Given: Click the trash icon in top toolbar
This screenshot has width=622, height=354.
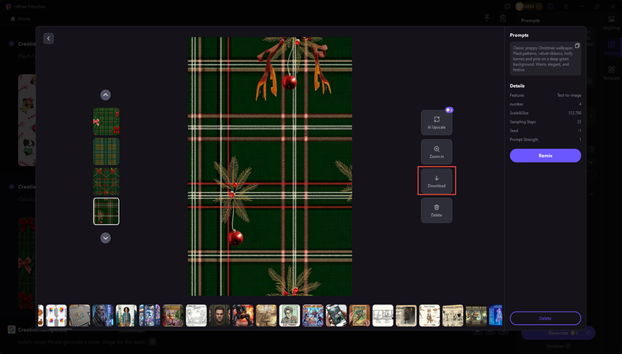Looking at the screenshot, I should coord(503,18).
